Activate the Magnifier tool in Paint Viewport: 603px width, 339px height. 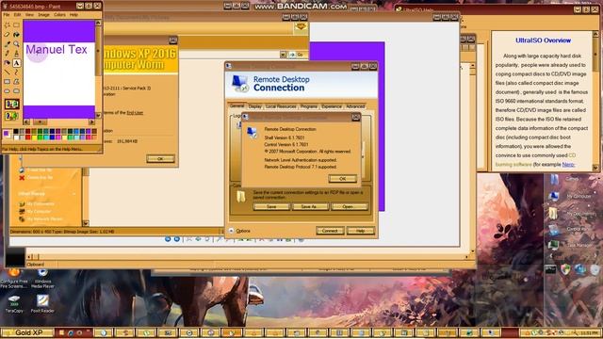tap(17, 44)
